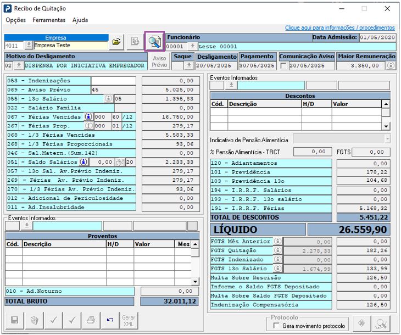Click the floppy disk save icon
401x335 pixels.
point(15,320)
